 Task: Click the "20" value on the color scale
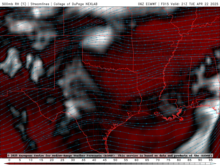(52, 160)
